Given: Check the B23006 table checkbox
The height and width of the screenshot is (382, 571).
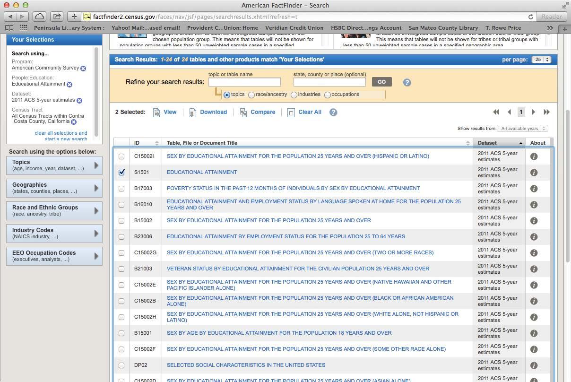Looking at the screenshot, I should 121,237.
